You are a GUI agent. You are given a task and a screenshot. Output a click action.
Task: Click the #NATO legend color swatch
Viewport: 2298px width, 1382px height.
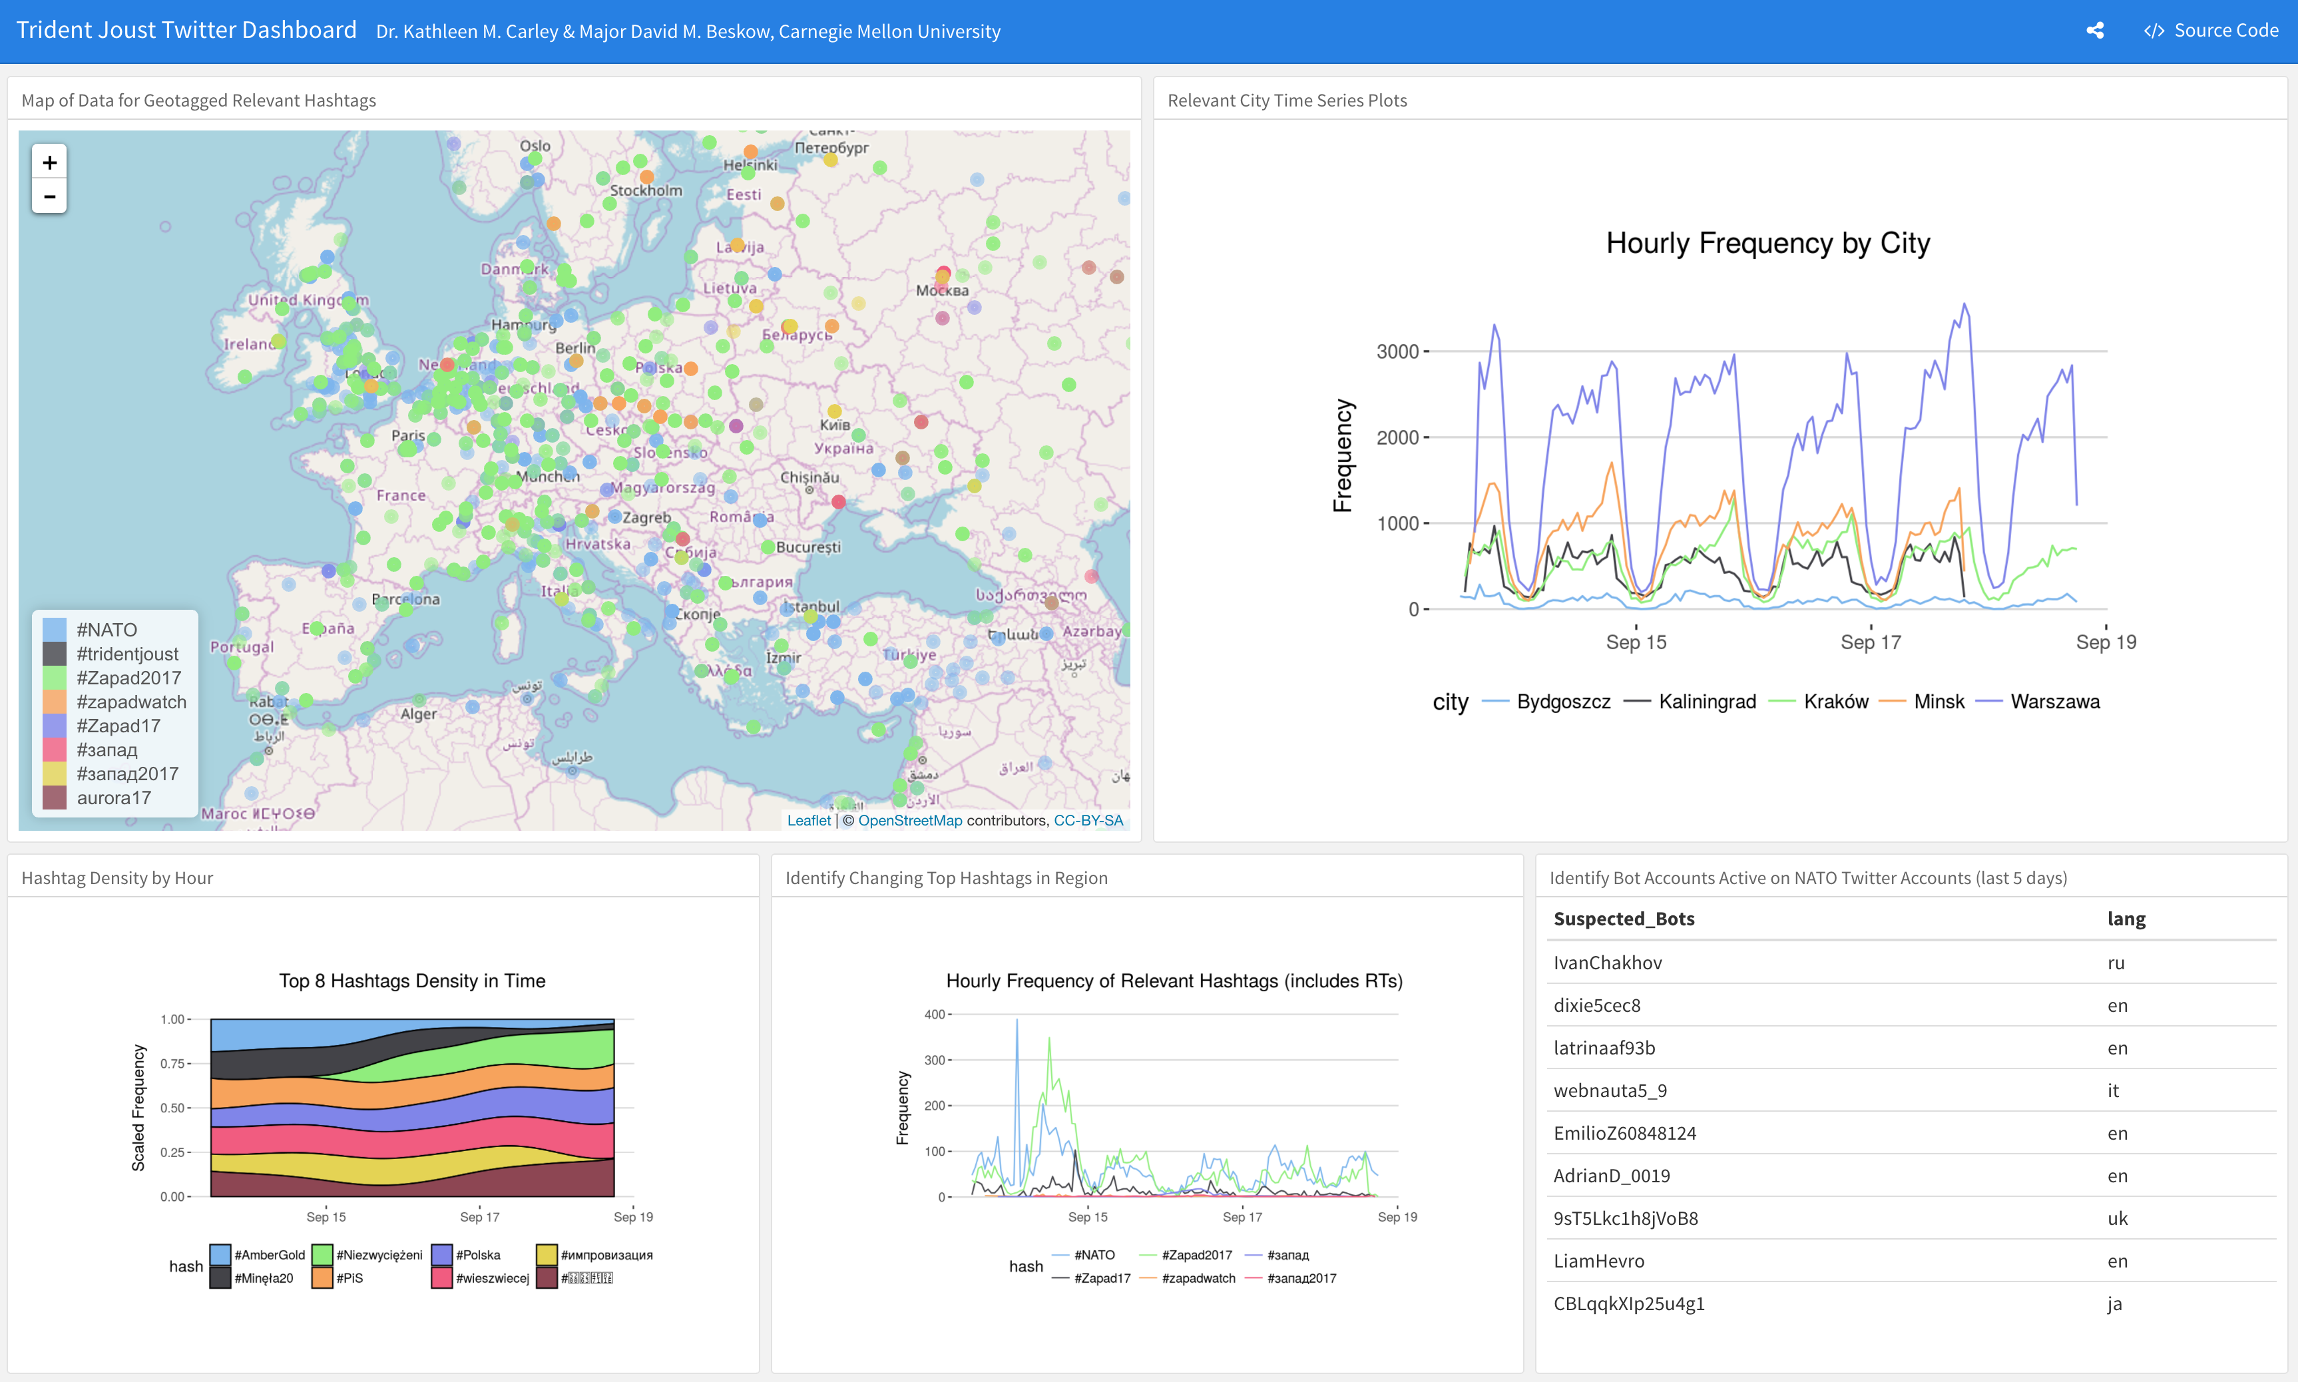tap(55, 630)
